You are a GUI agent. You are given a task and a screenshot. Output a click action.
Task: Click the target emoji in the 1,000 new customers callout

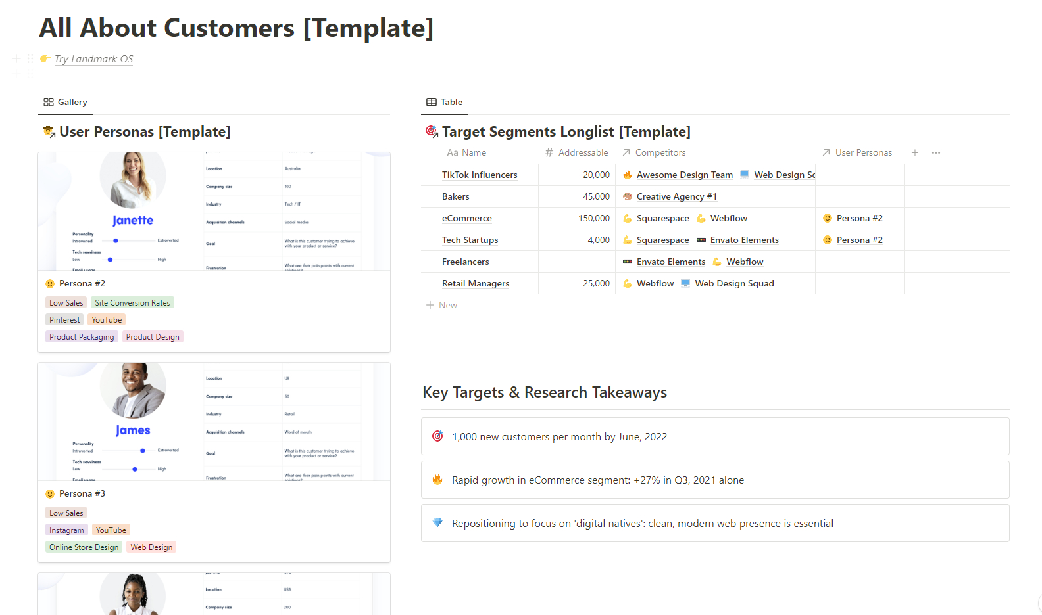[x=437, y=436]
